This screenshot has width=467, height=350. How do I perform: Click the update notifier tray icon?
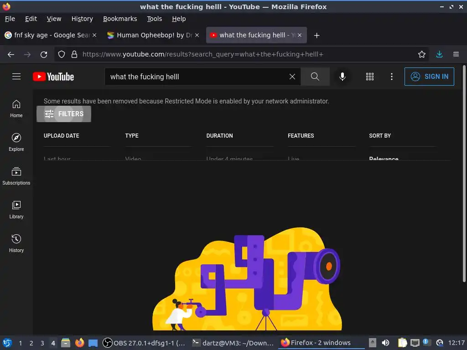(427, 342)
